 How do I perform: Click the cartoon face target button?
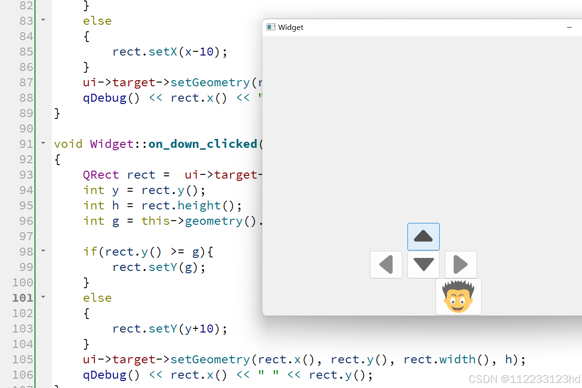pyautogui.click(x=458, y=297)
